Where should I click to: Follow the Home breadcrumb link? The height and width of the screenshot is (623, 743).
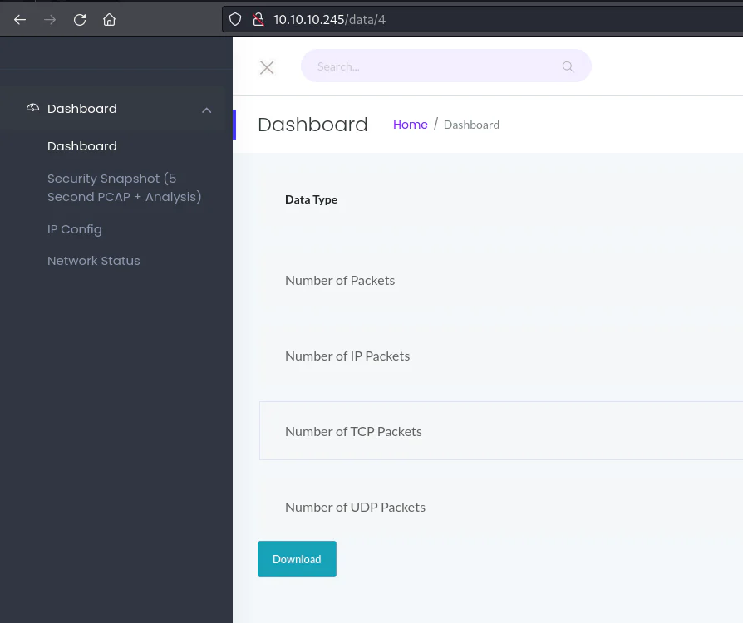[x=411, y=125]
